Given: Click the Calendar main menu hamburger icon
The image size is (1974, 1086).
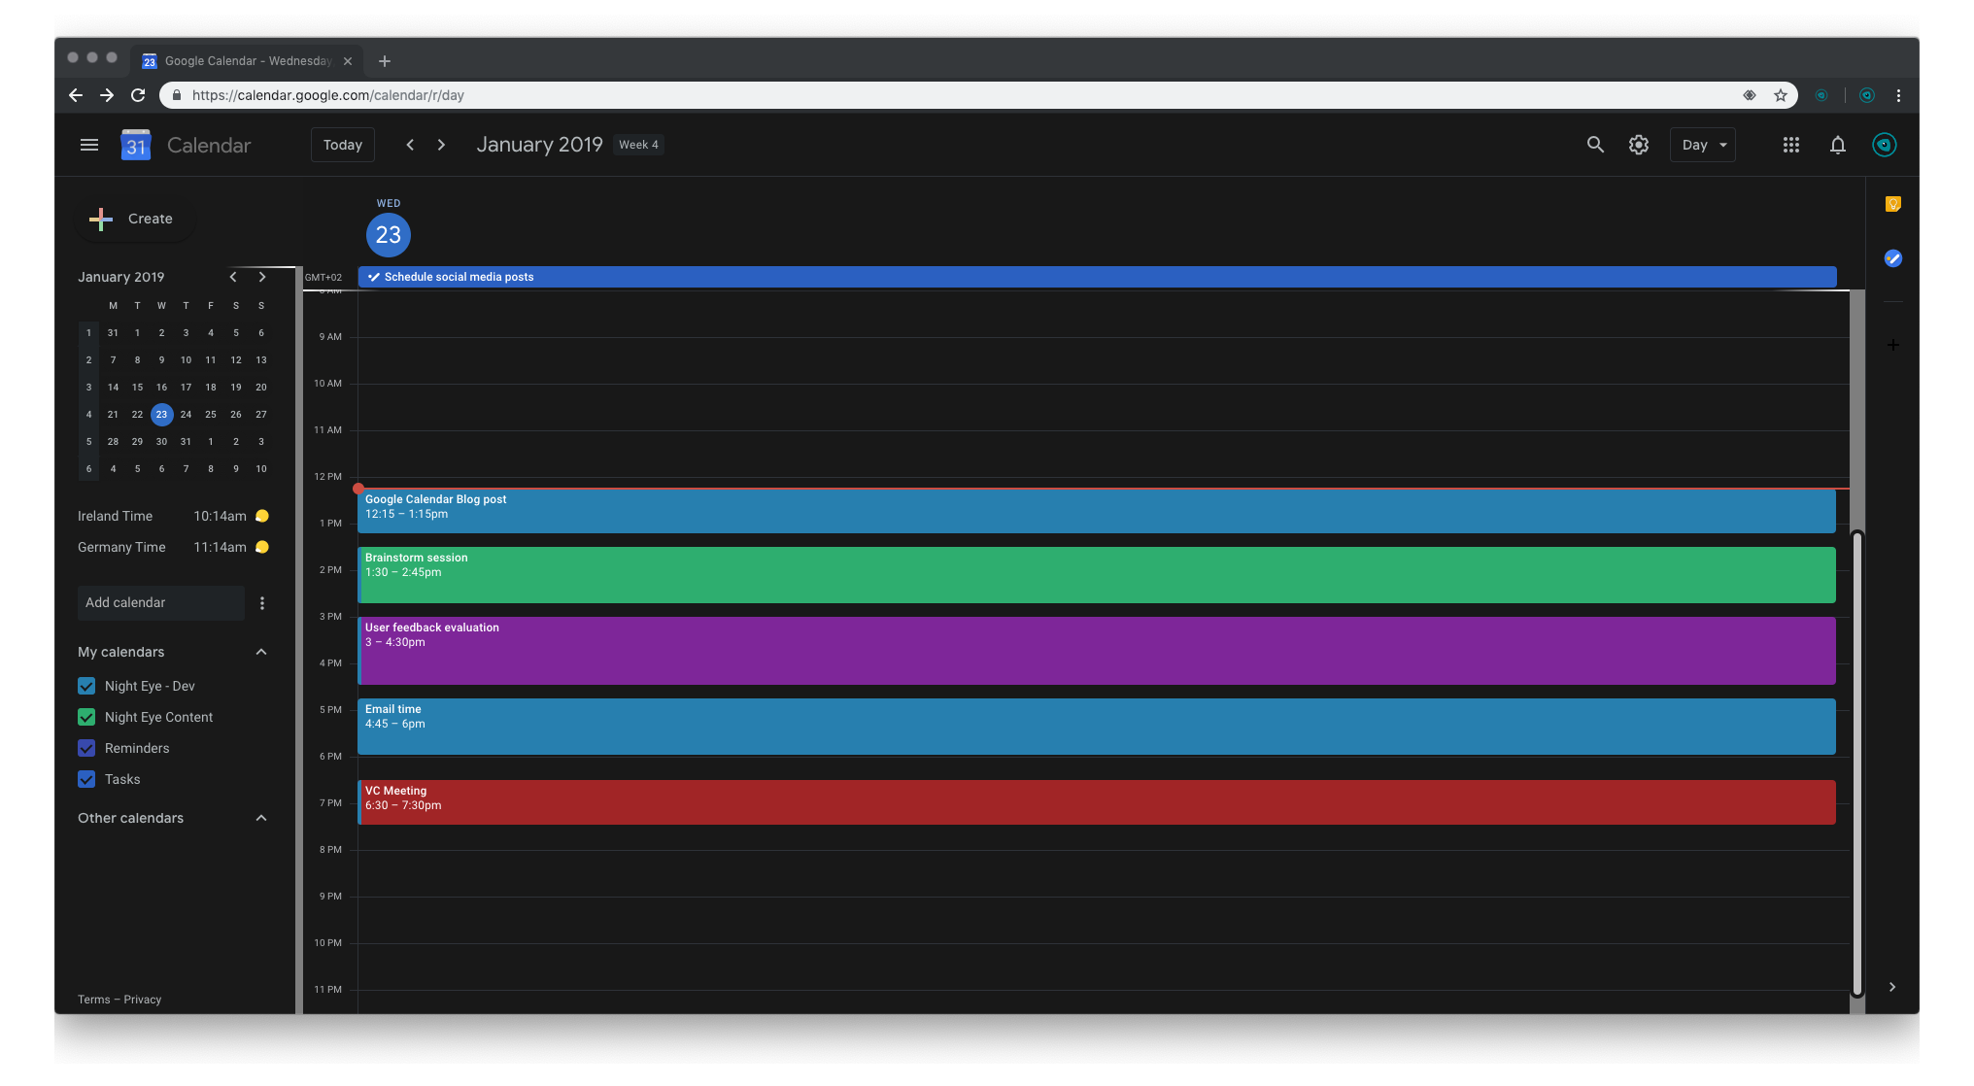Looking at the screenshot, I should click(x=86, y=145).
